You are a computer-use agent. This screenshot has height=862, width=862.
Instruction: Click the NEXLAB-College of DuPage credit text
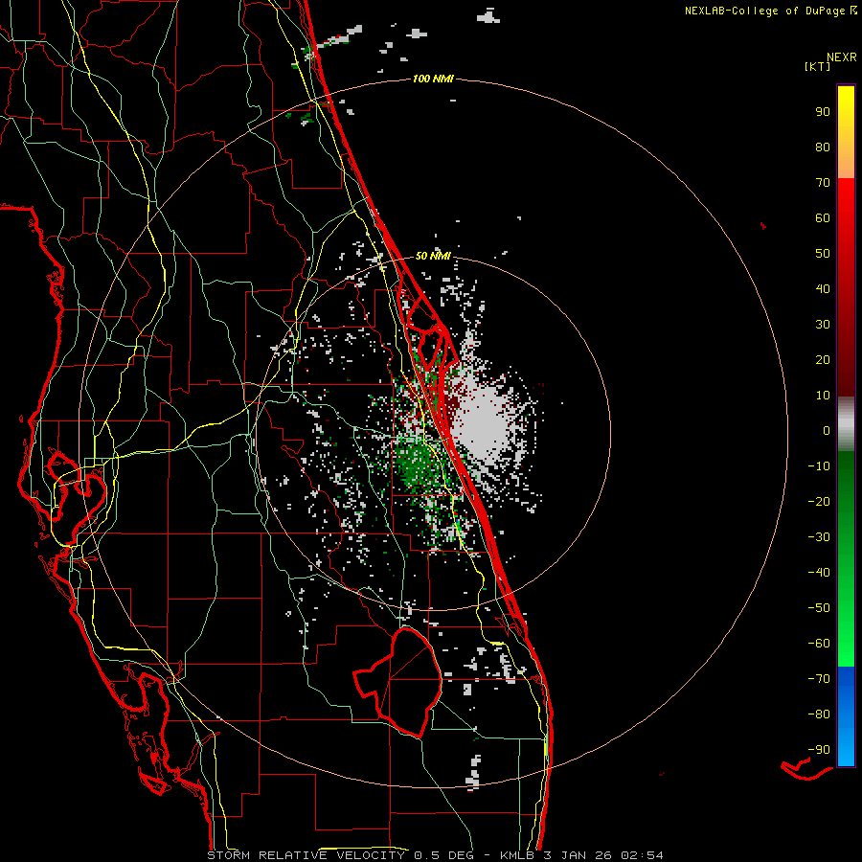pos(764,11)
